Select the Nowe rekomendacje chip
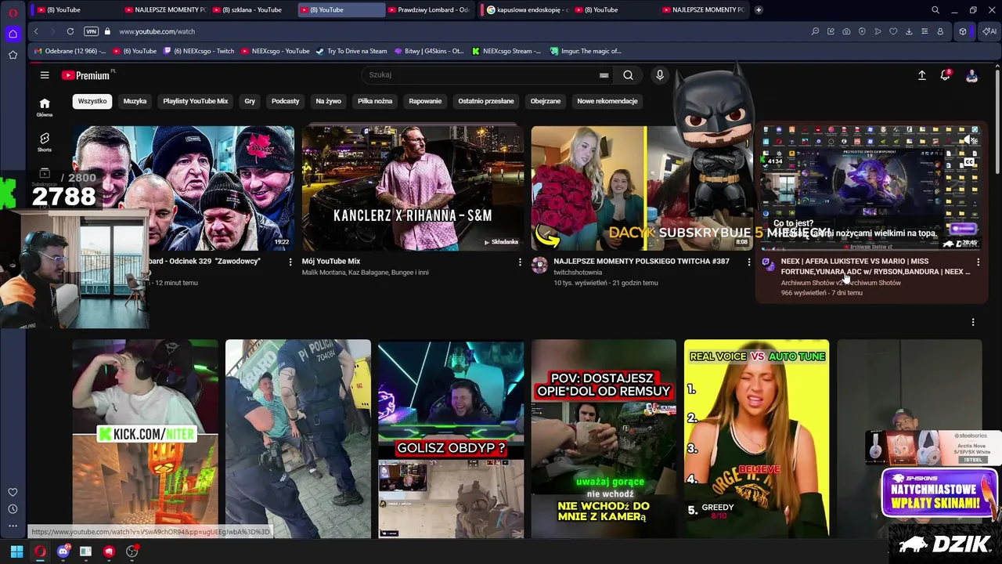 [607, 101]
